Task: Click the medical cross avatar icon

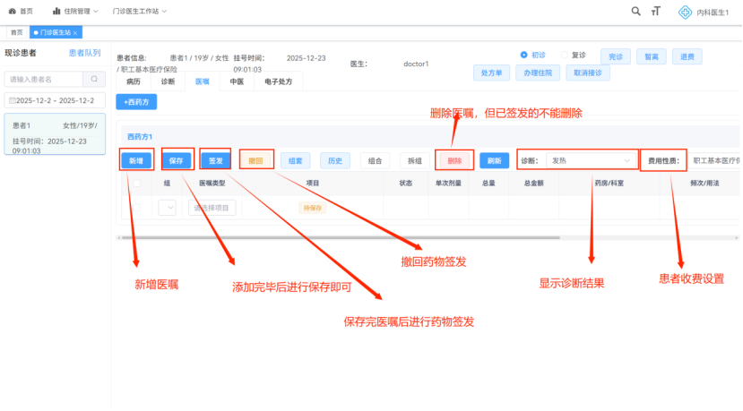Action: (685, 13)
